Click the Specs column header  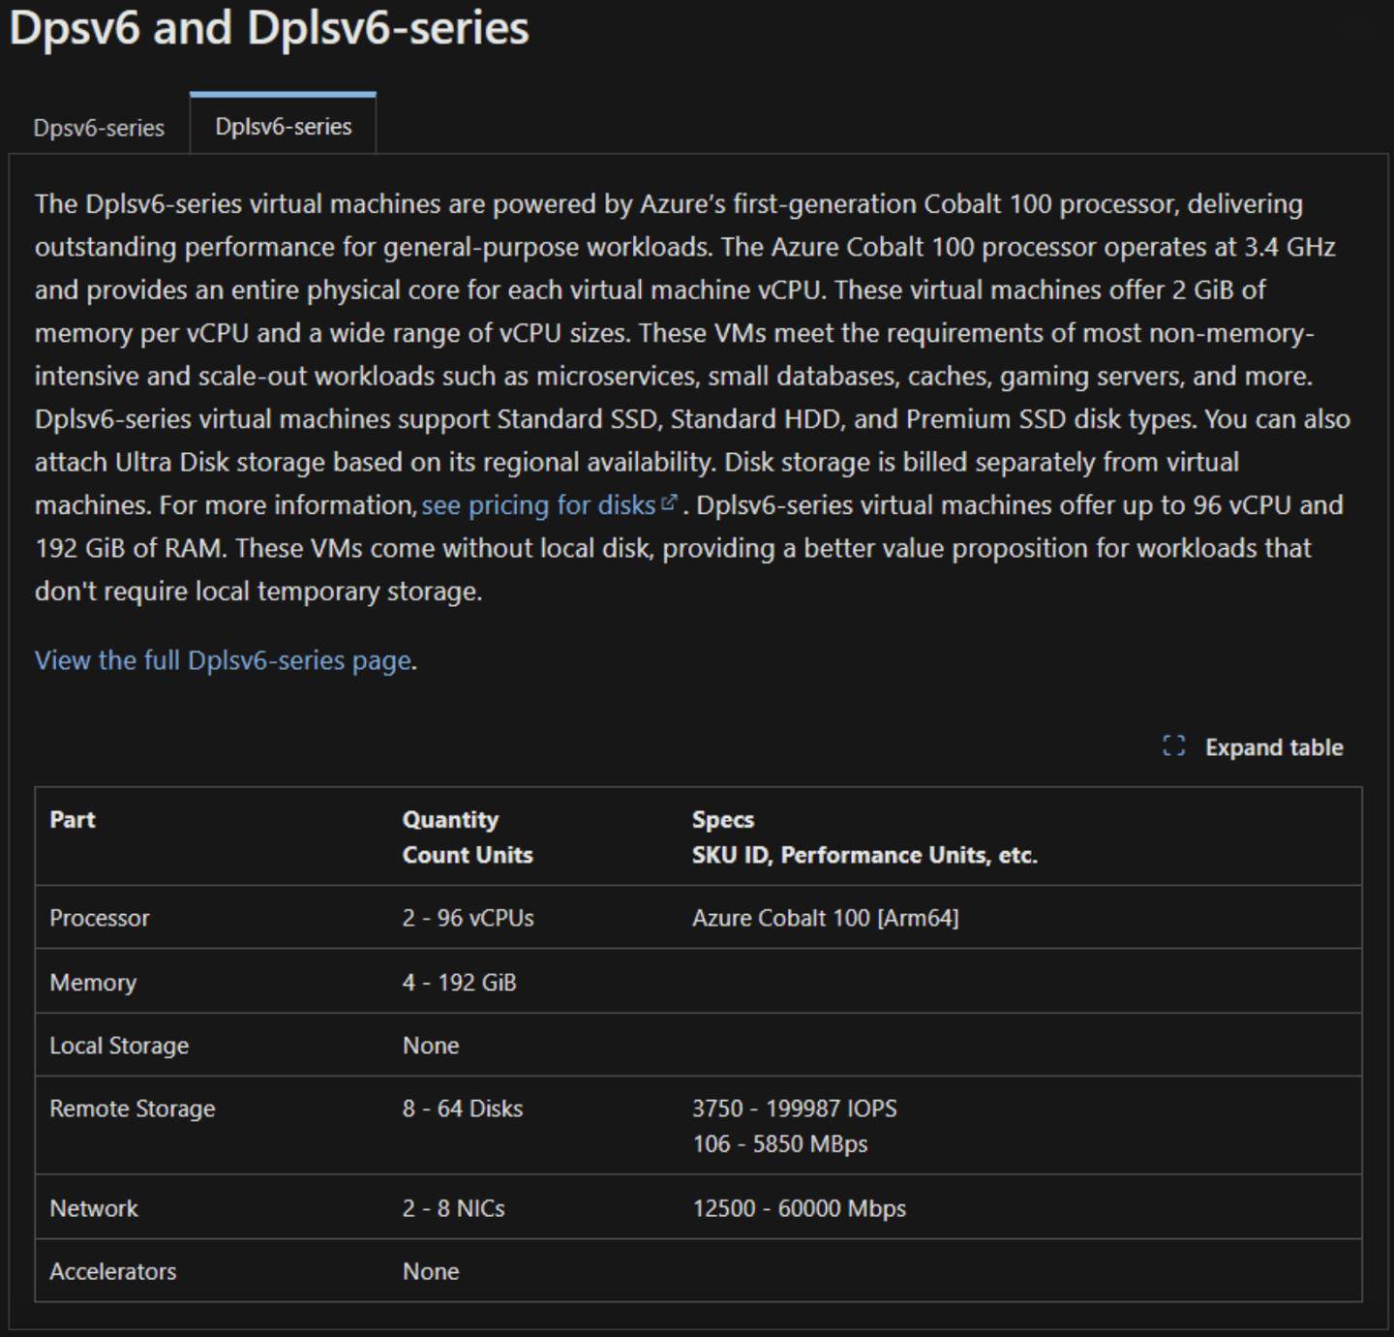[864, 836]
